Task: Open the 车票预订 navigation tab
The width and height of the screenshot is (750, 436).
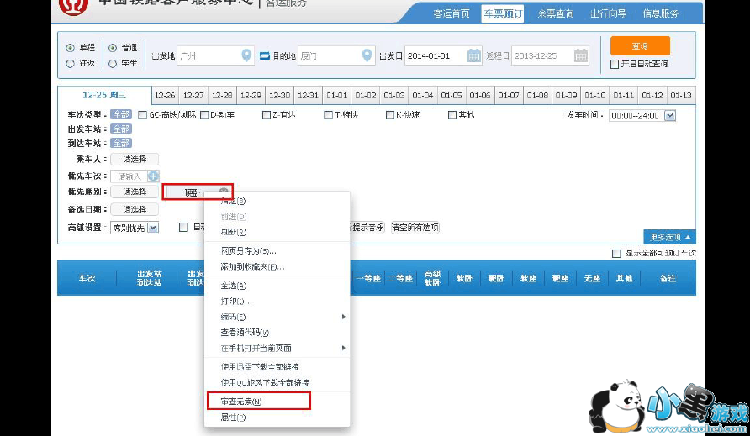Action: [x=503, y=13]
